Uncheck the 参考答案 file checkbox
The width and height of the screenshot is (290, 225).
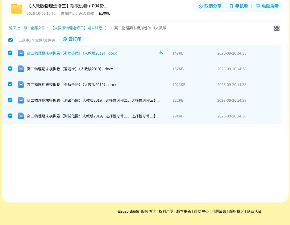[x=10, y=53]
